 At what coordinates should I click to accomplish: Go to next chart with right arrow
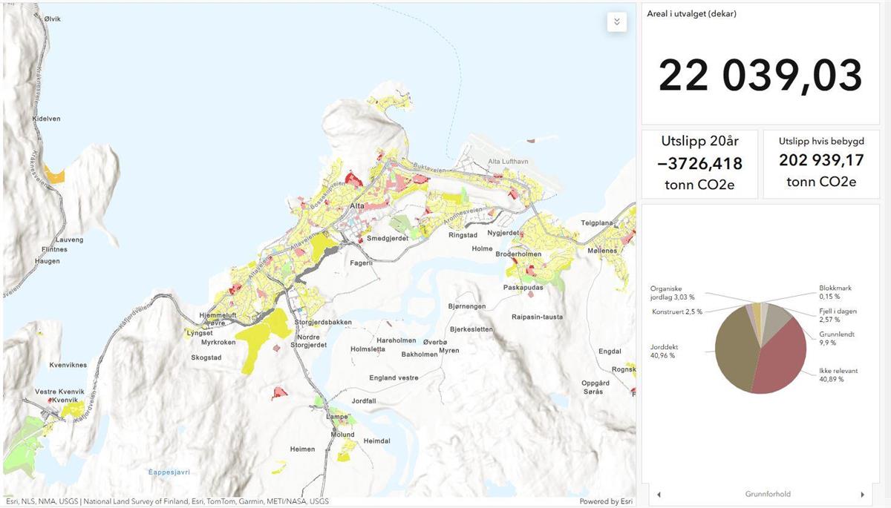pos(862,495)
